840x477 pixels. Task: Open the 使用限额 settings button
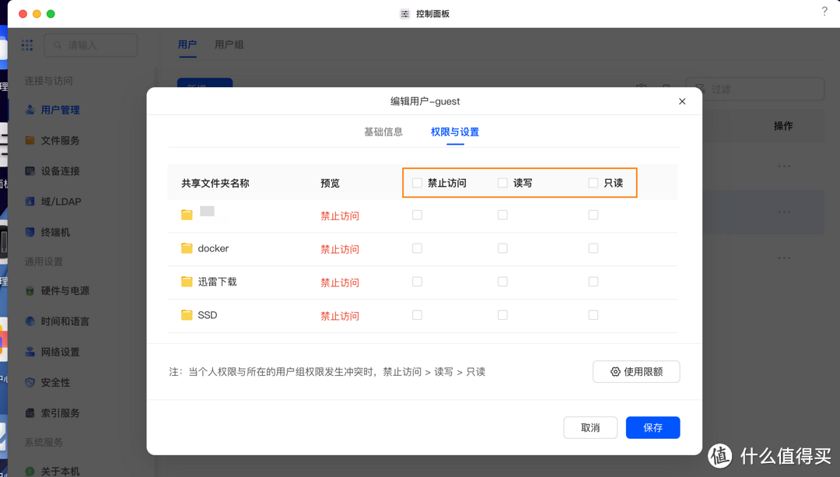click(636, 372)
